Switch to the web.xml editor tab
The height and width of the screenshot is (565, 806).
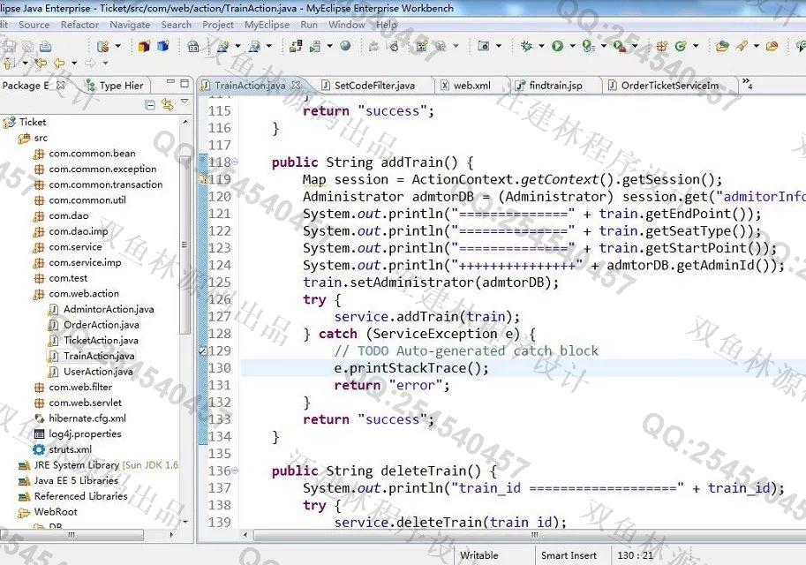[x=466, y=86]
